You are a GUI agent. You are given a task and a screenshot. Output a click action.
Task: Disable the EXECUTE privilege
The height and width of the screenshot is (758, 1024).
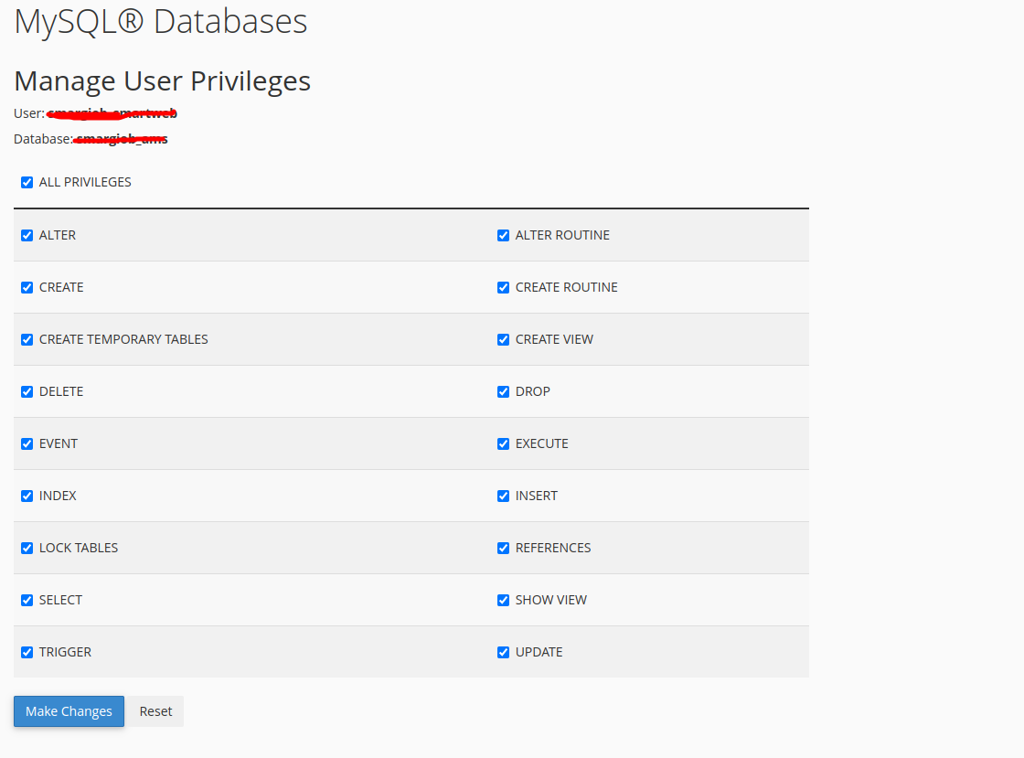[x=504, y=443]
